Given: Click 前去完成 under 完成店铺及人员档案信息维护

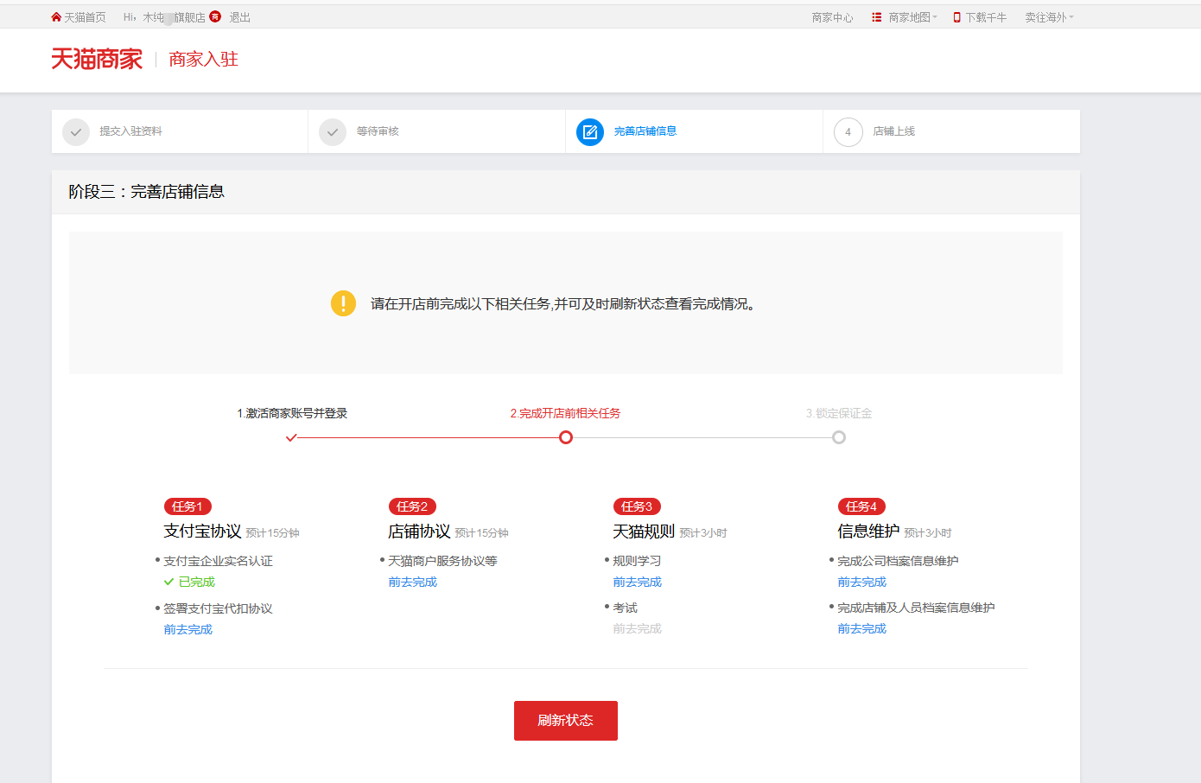Looking at the screenshot, I should (x=861, y=628).
